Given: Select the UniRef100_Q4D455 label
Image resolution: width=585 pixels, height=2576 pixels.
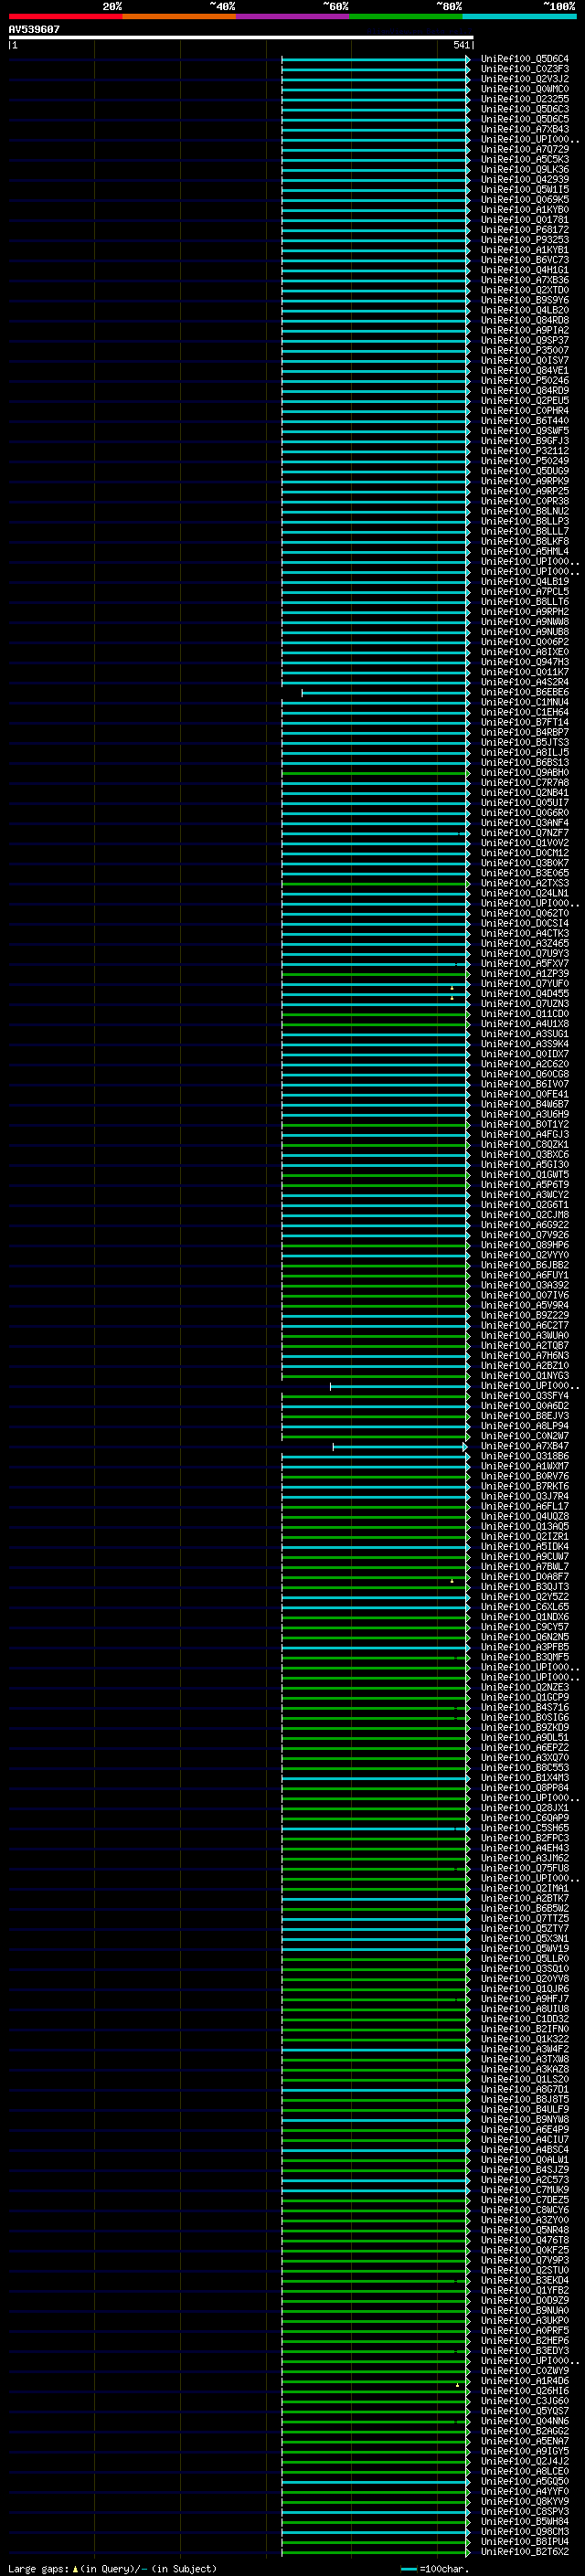Looking at the screenshot, I should click(524, 994).
